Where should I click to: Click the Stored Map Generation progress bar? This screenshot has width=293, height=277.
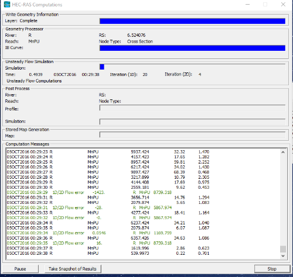(192, 134)
